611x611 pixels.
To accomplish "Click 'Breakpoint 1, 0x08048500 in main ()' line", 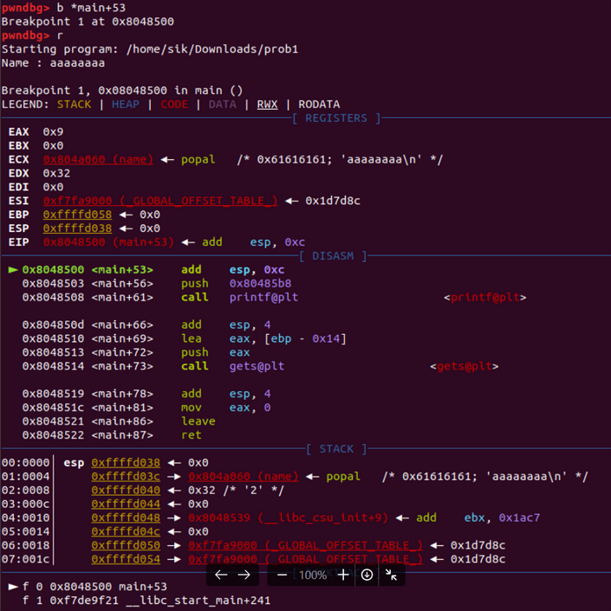I will (x=122, y=90).
